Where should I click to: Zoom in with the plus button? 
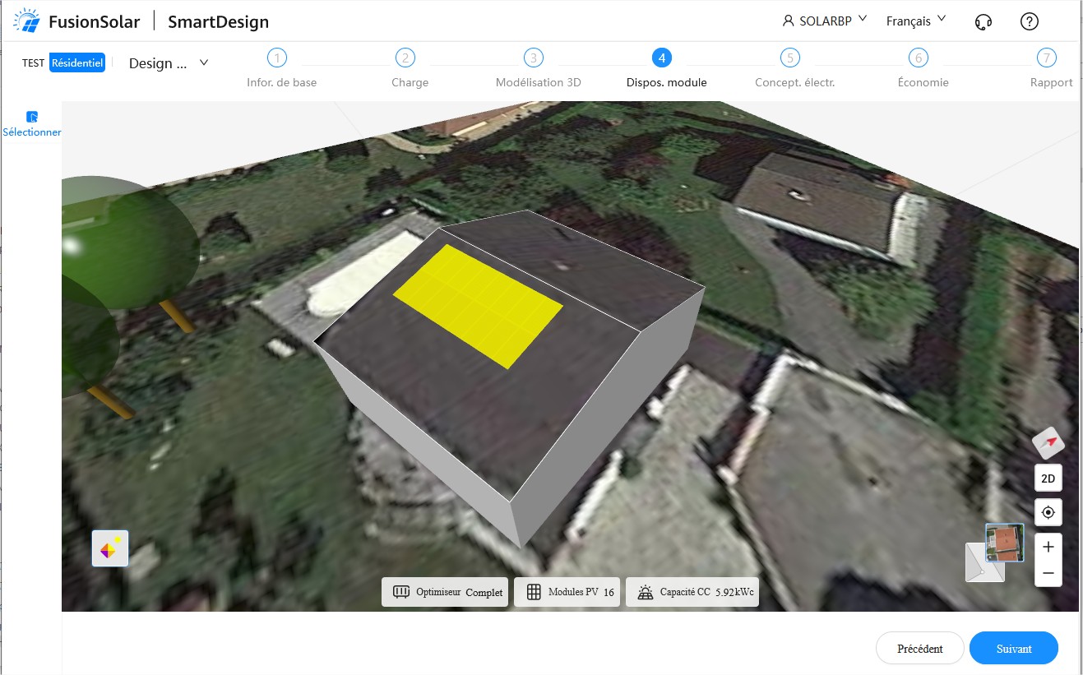(1048, 547)
